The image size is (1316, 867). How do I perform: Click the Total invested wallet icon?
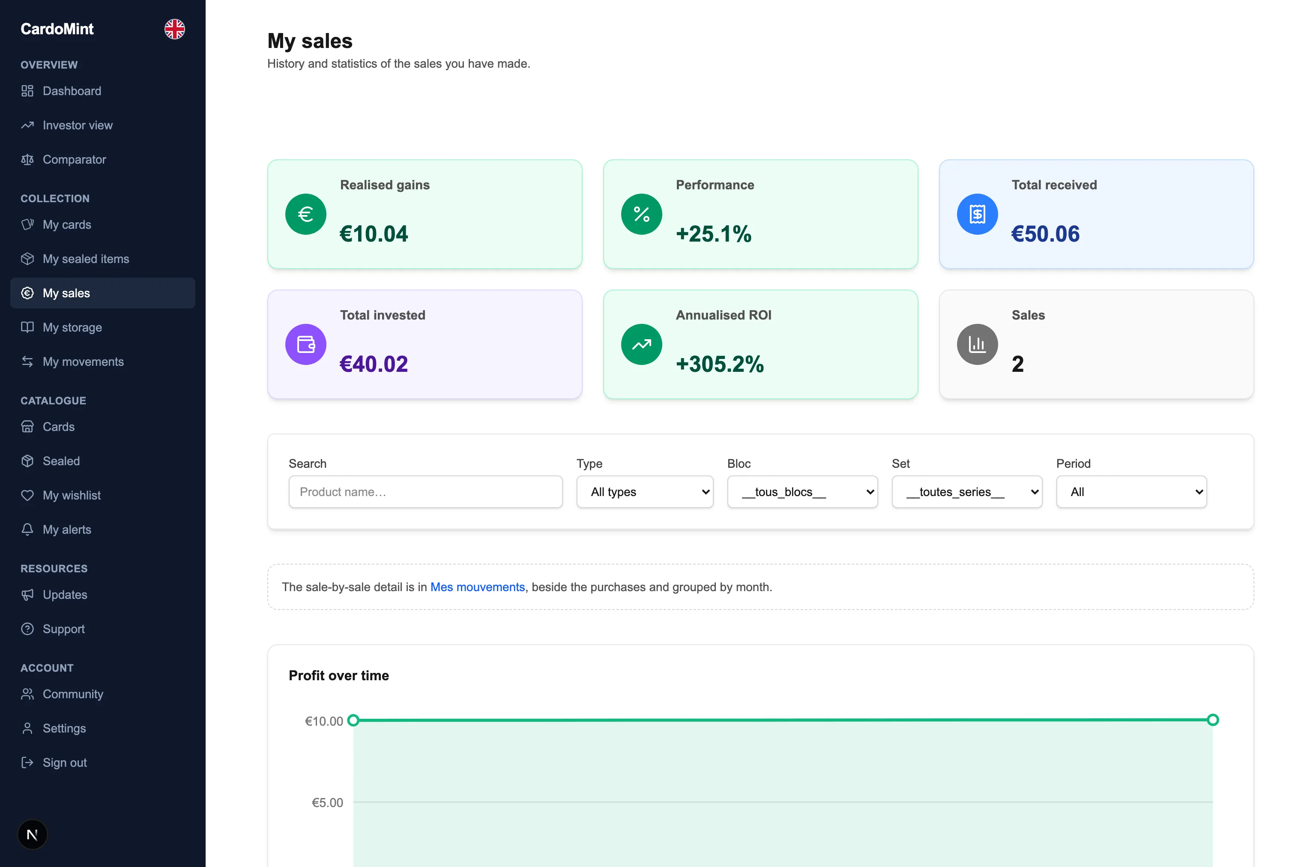point(305,344)
